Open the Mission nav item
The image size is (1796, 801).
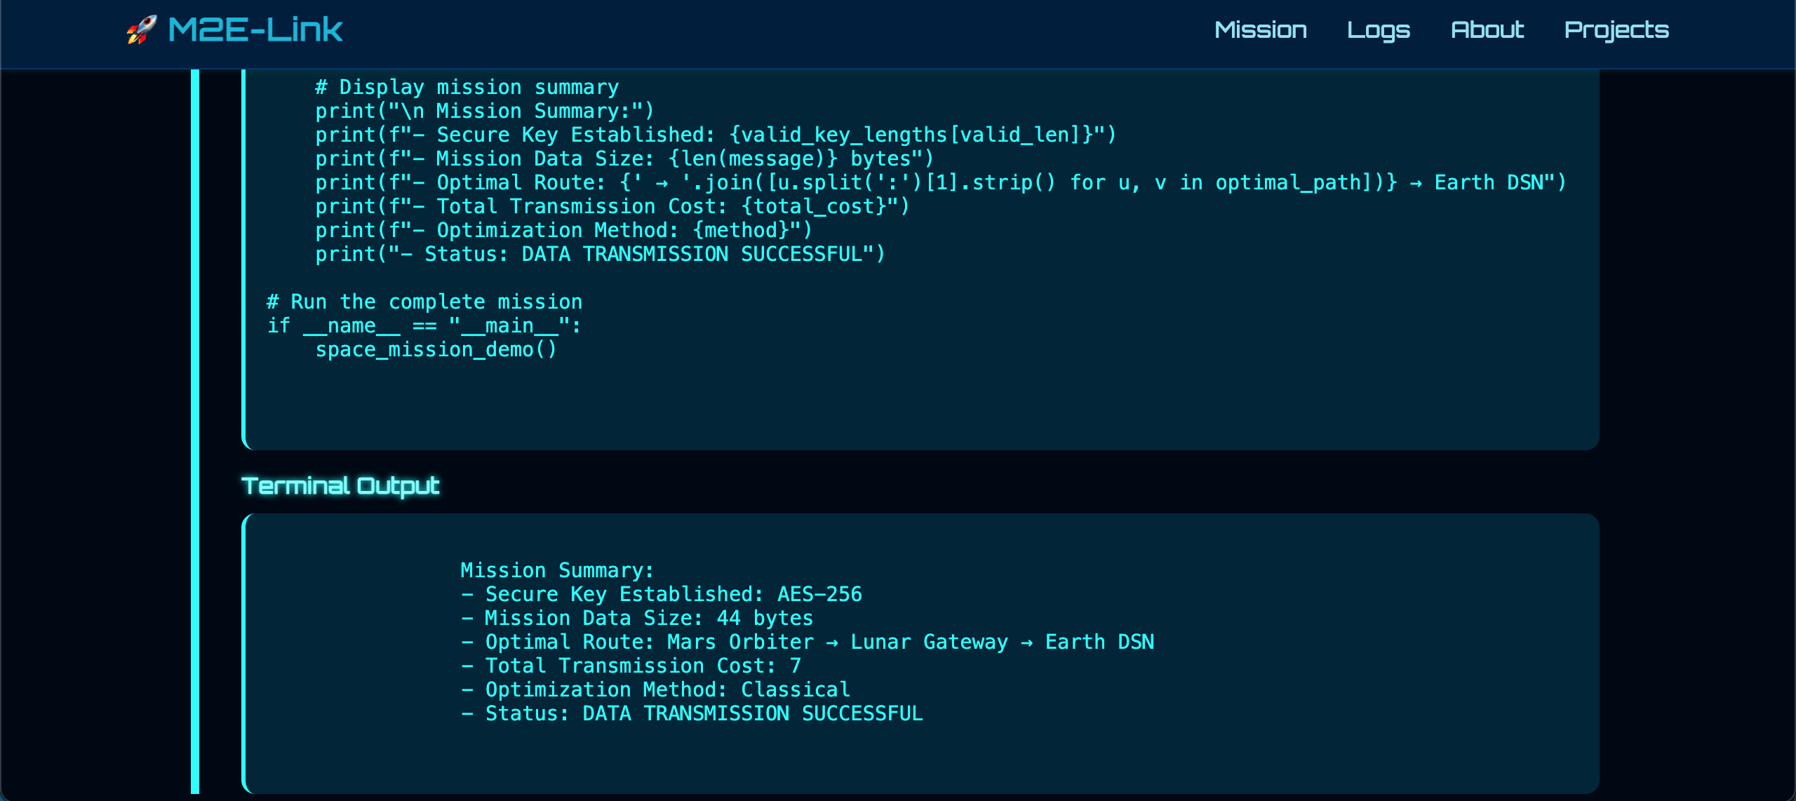1260,29
